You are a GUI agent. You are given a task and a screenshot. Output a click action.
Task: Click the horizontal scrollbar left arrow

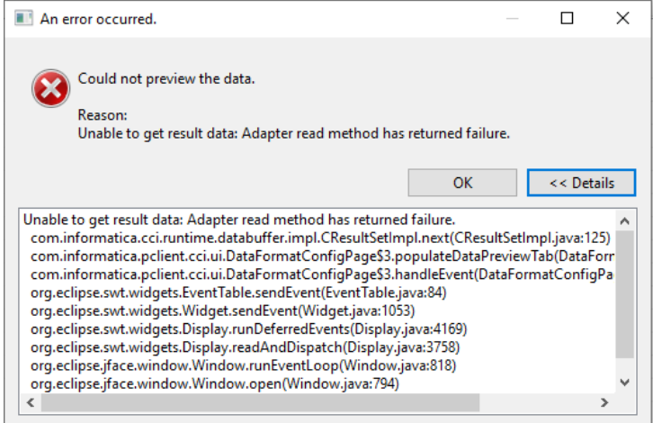click(31, 402)
